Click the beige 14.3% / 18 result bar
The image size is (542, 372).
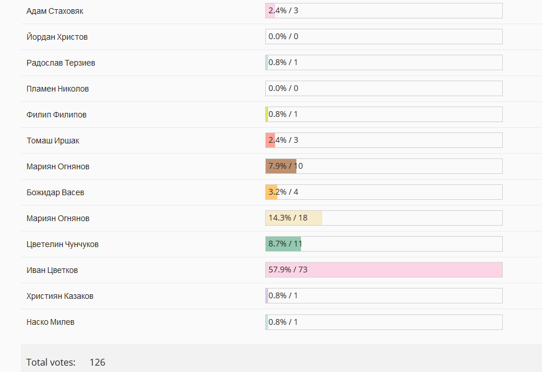(x=294, y=218)
